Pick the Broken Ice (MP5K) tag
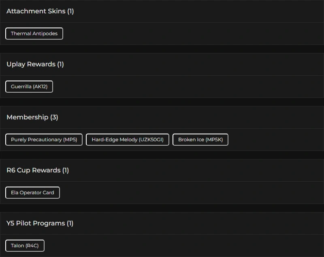 coord(200,140)
